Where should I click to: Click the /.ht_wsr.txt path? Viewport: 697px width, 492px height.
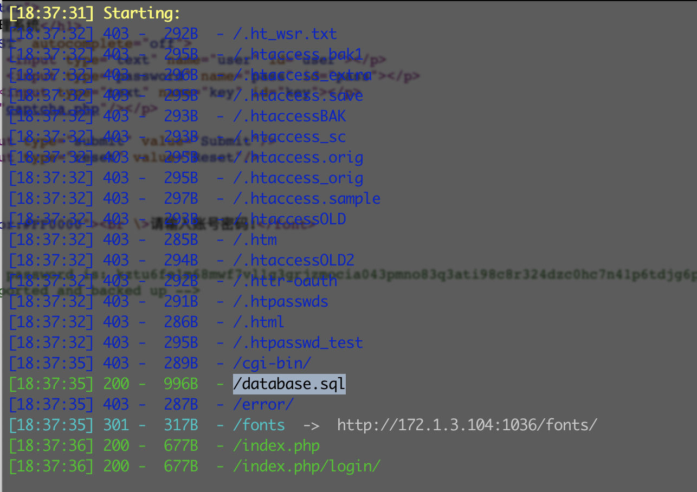(x=285, y=34)
